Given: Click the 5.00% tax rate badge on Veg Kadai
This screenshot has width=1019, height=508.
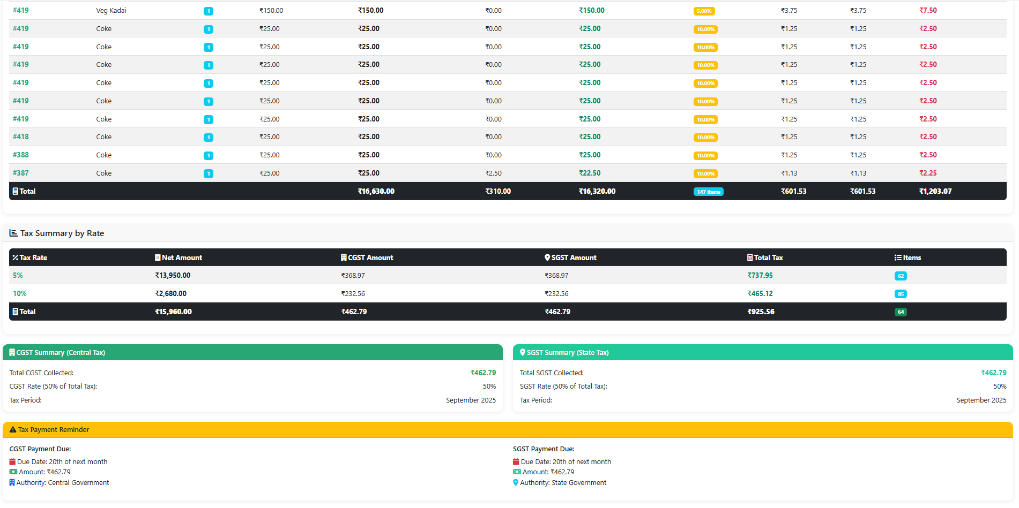Looking at the screenshot, I should (704, 11).
